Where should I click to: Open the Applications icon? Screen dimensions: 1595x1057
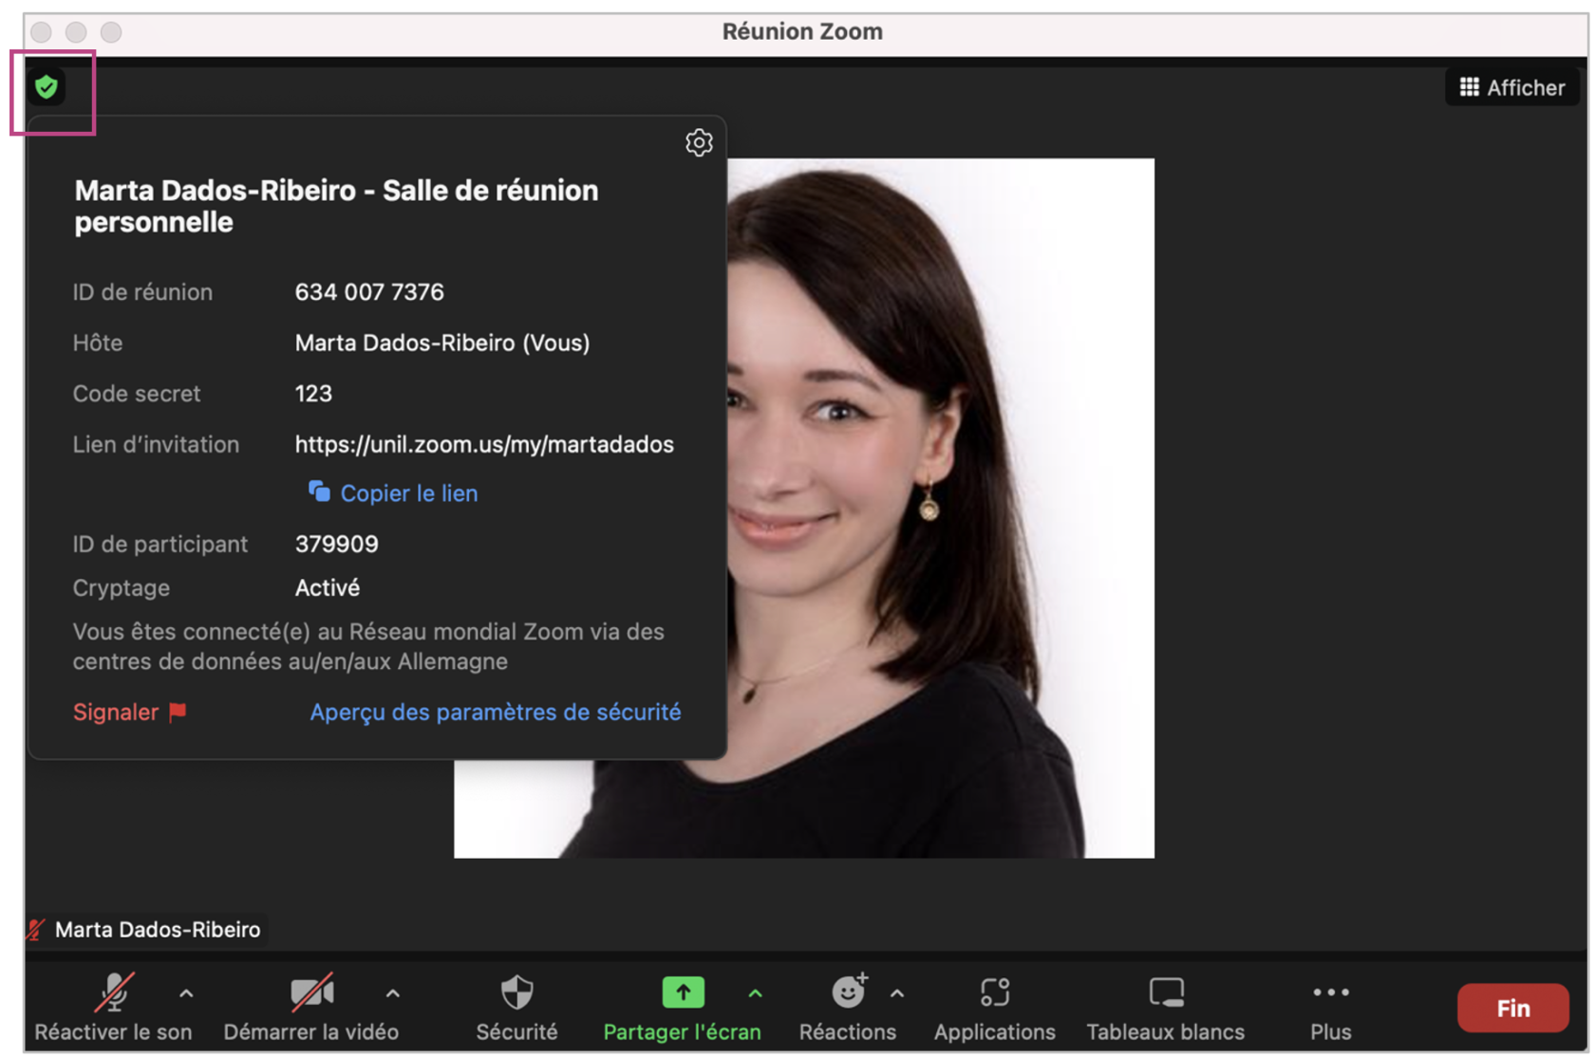994,993
